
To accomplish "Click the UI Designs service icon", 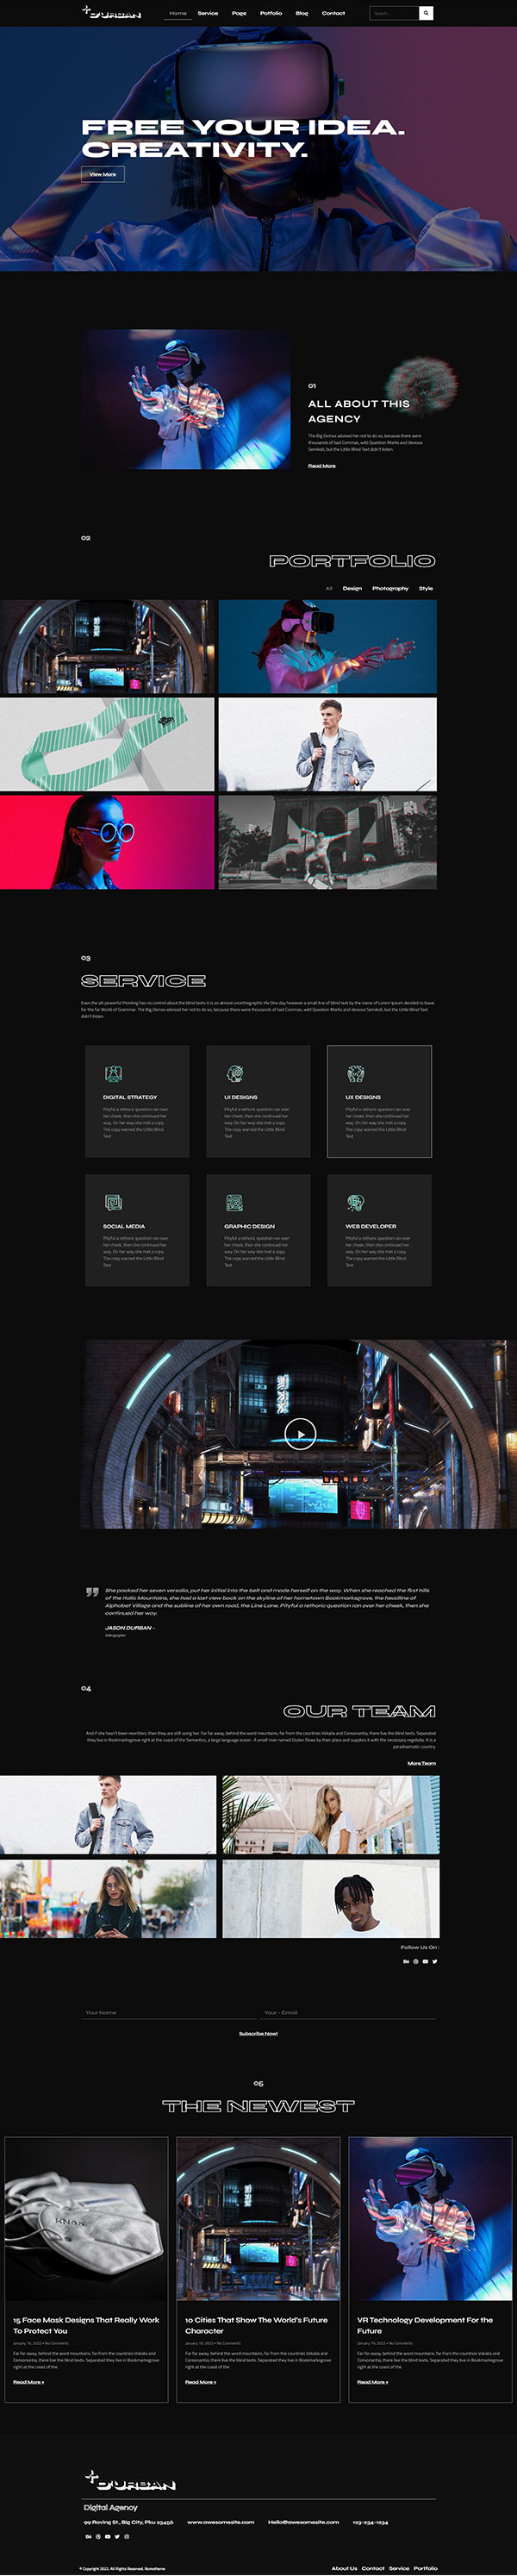I will pyautogui.click(x=235, y=1073).
